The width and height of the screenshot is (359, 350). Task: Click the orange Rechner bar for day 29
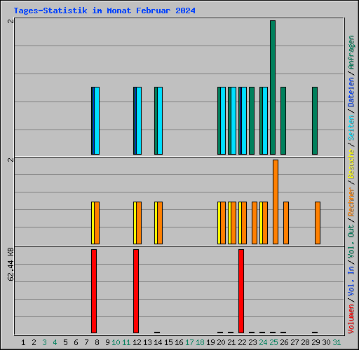click(318, 223)
